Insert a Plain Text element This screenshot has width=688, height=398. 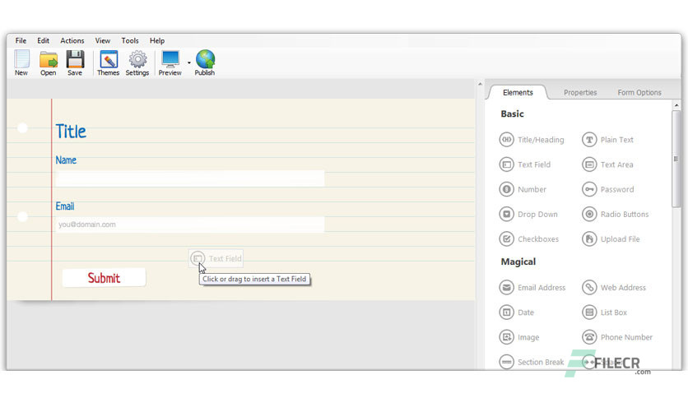(607, 140)
